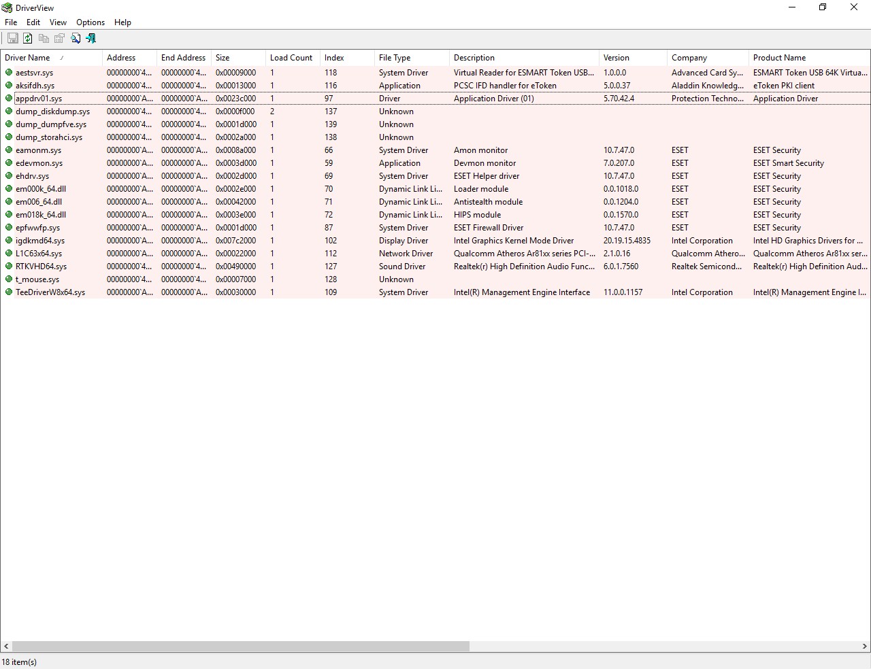
Task: Click the green icon beside aestsvr.sys
Action: (x=9, y=73)
